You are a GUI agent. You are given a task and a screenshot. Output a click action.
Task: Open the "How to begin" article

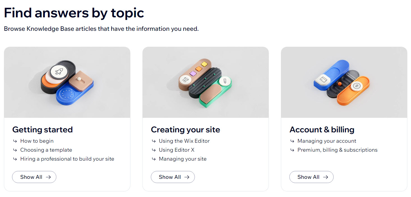pyautogui.click(x=37, y=141)
